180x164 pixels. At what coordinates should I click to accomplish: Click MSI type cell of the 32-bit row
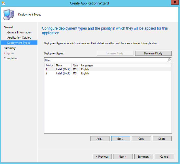(75, 69)
